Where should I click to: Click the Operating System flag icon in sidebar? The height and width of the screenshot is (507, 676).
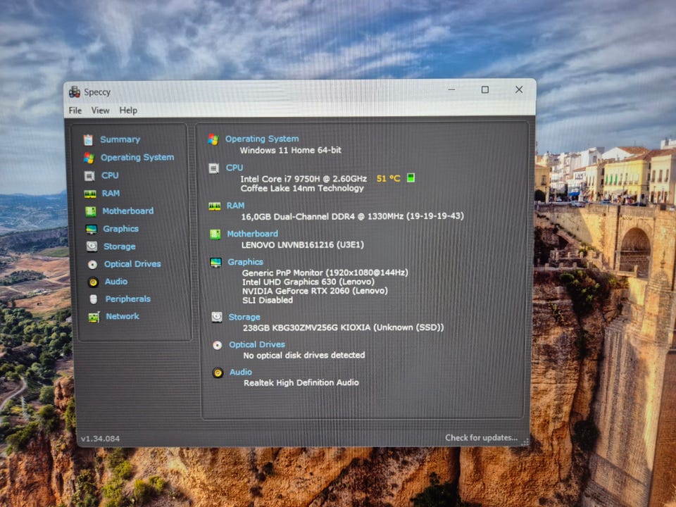(x=89, y=158)
